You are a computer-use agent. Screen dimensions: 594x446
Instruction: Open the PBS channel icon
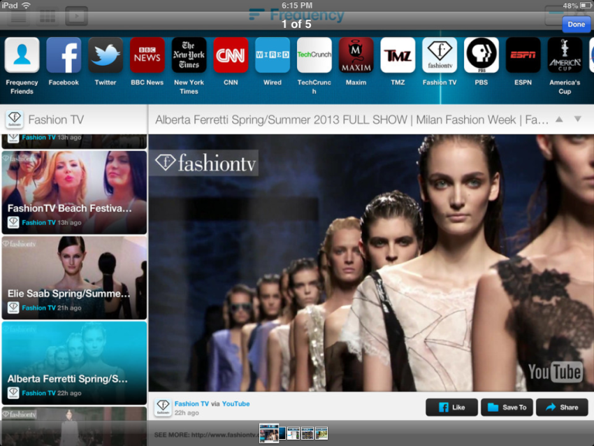(481, 55)
